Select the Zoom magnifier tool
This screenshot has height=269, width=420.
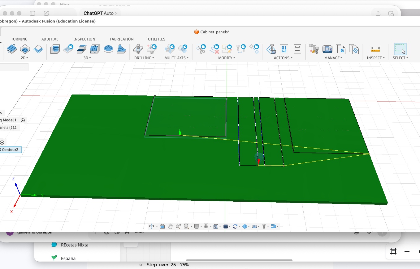click(x=178, y=226)
